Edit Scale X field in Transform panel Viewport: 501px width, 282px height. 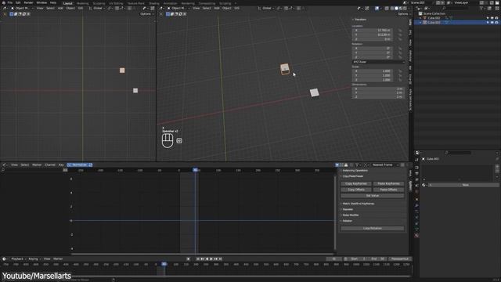373,71
